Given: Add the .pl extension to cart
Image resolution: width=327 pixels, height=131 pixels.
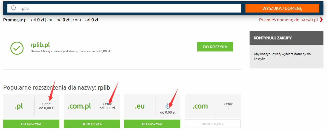Looking at the screenshot, I should [x=31, y=124].
